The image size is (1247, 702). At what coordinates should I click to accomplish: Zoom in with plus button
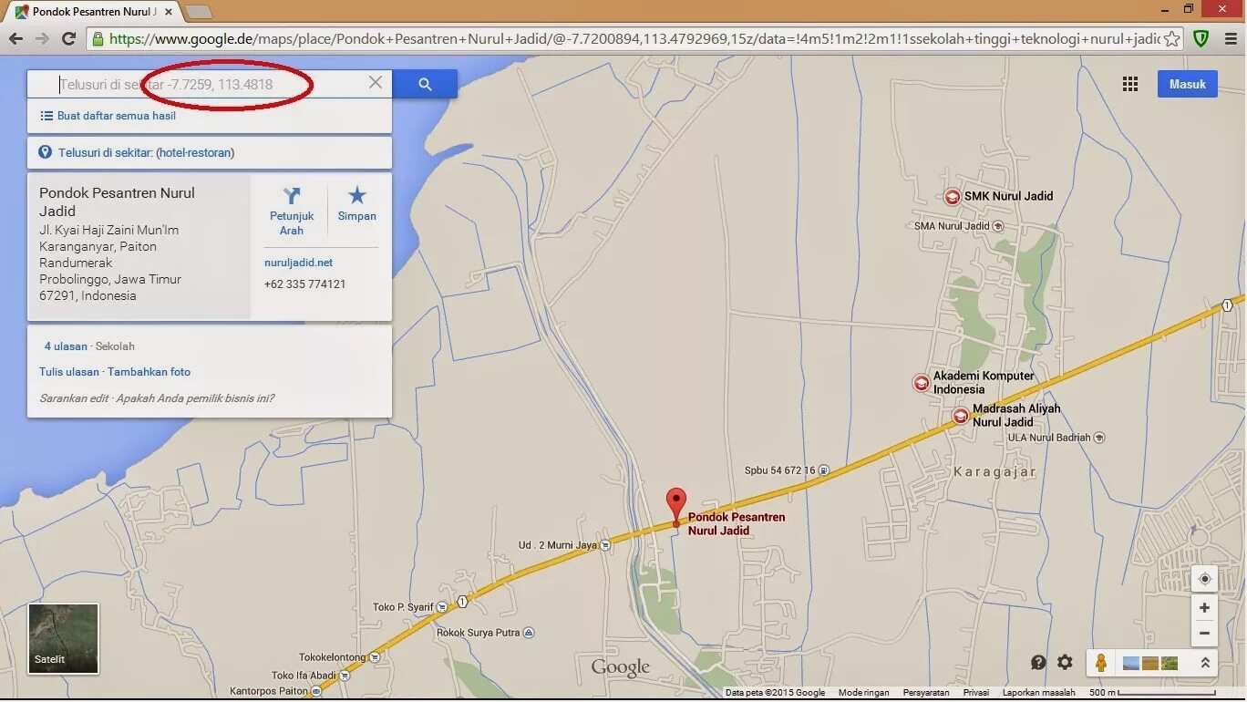pos(1204,608)
